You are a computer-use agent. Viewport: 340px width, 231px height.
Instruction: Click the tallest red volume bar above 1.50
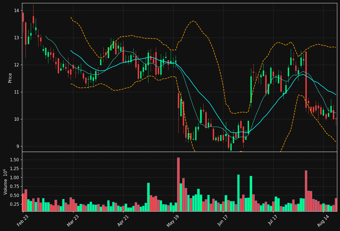tap(178, 184)
